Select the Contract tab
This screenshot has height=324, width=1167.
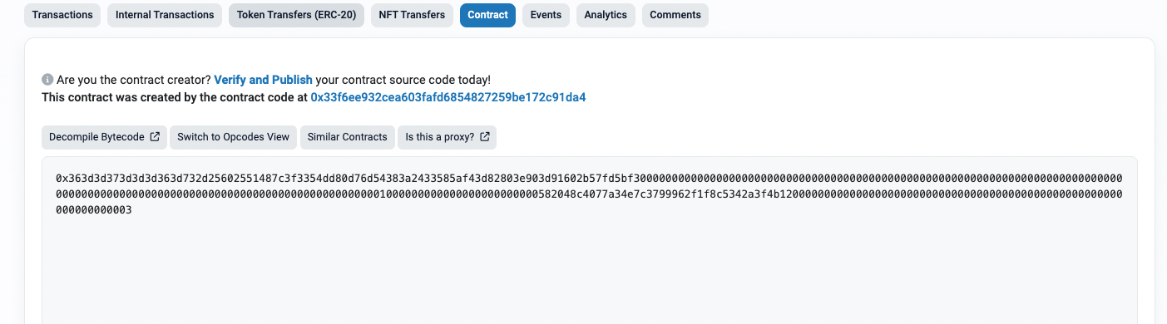pos(487,15)
